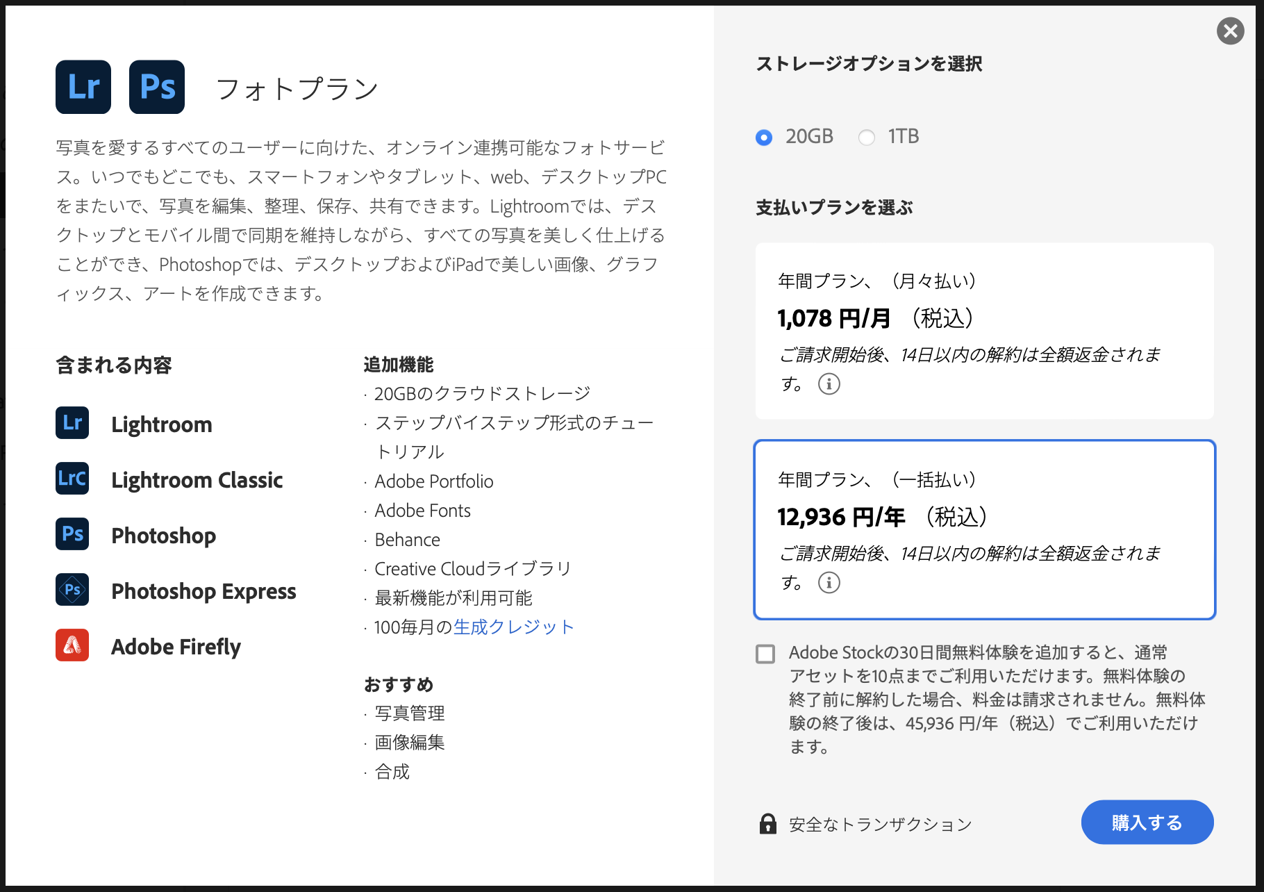The height and width of the screenshot is (892, 1264).
Task: Choose the 1,078 円/月 monthly payment plan
Action: click(x=984, y=331)
